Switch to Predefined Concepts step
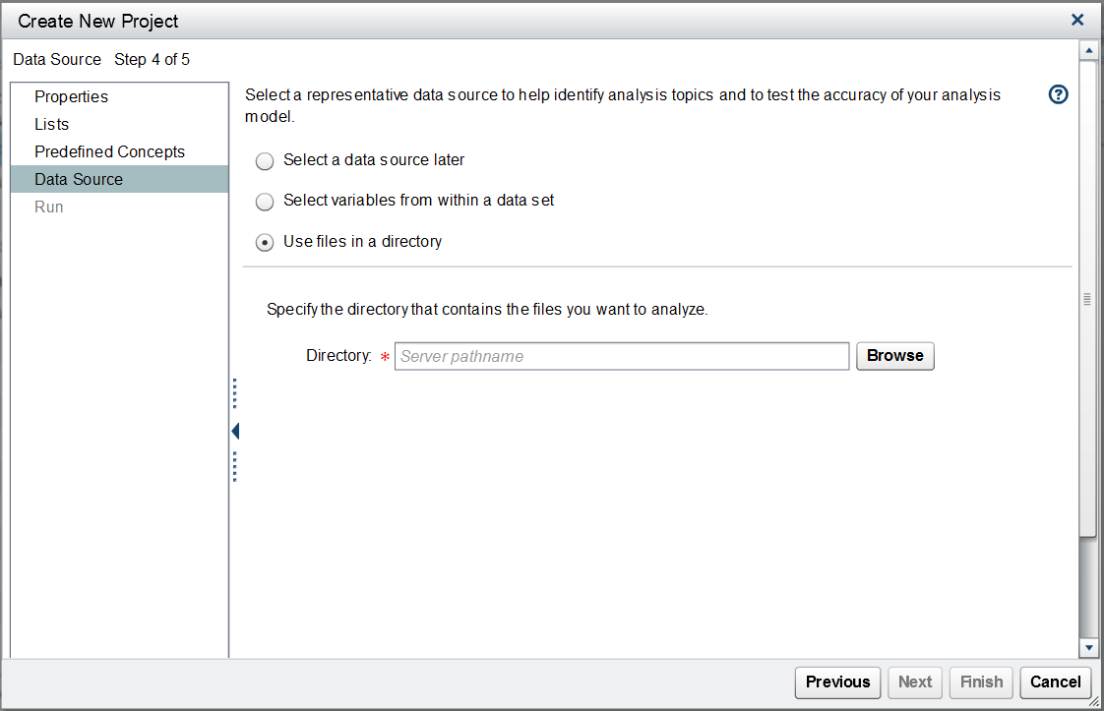The width and height of the screenshot is (1104, 711). pyautogui.click(x=109, y=151)
